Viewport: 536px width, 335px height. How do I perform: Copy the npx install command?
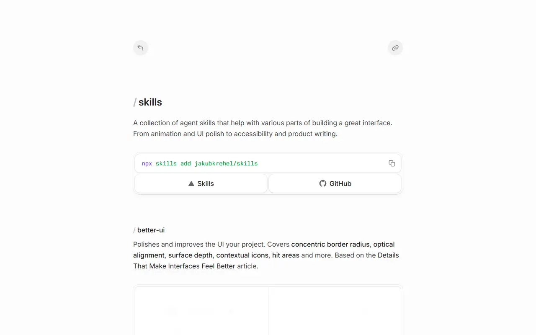pos(392,163)
